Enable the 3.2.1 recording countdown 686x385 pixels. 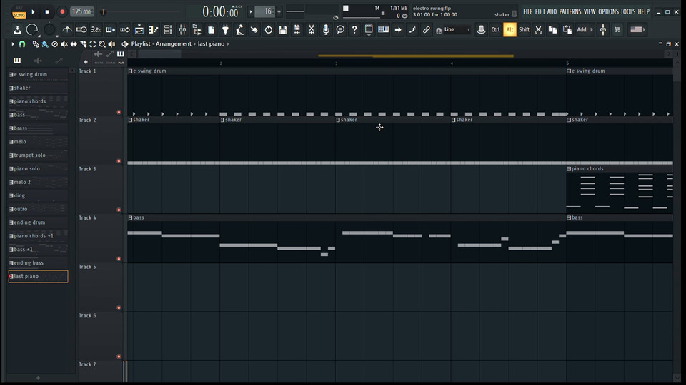[96, 30]
